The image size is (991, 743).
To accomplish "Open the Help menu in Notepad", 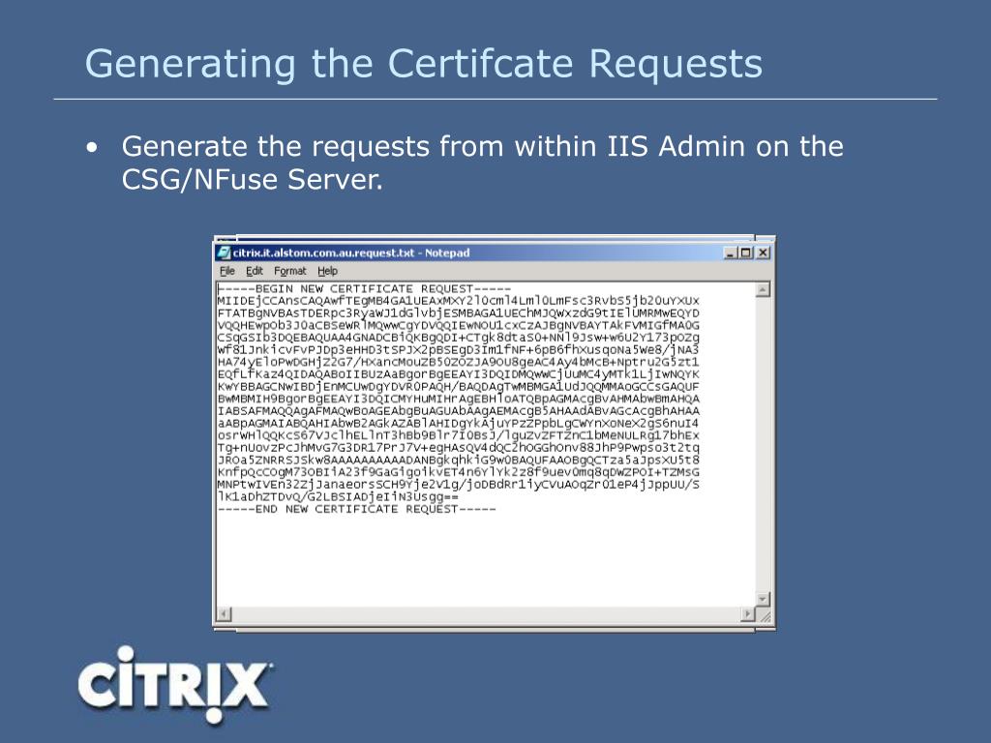I will [x=327, y=271].
